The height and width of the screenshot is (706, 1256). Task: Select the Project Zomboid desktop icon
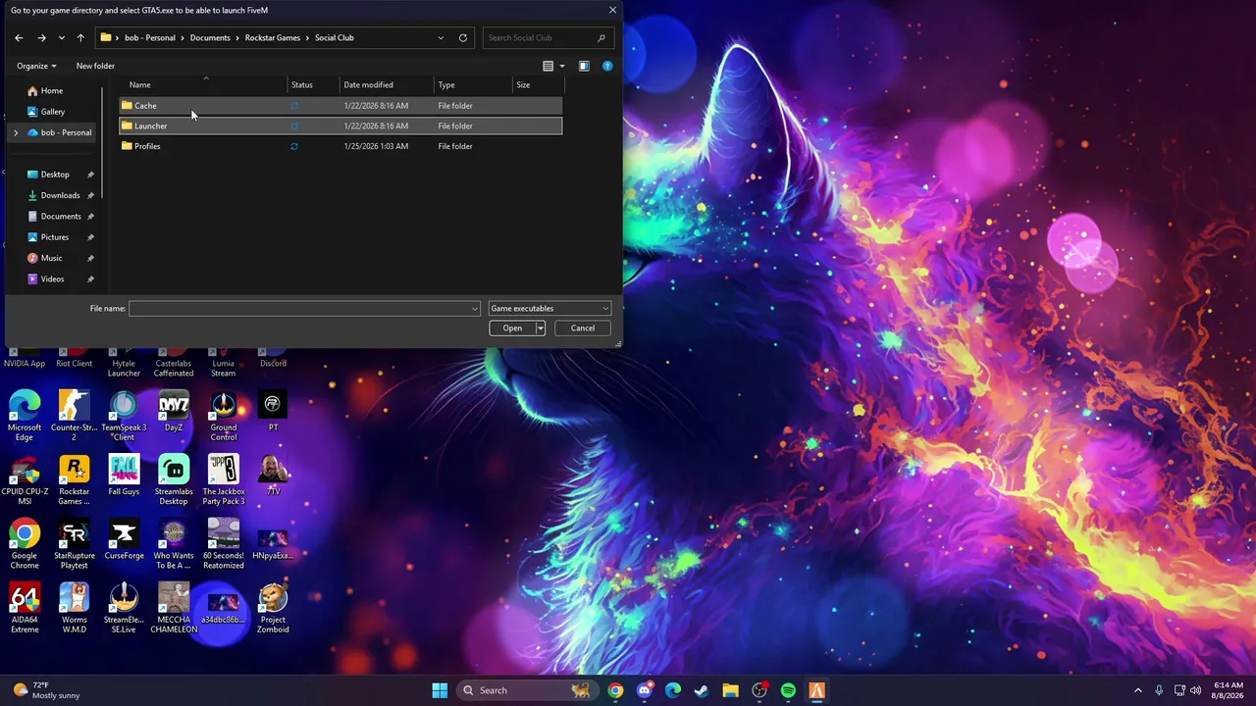point(273,608)
